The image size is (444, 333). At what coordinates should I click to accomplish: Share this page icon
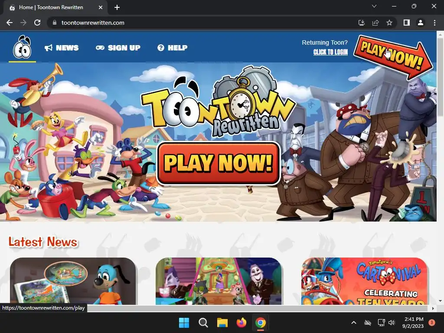click(375, 23)
